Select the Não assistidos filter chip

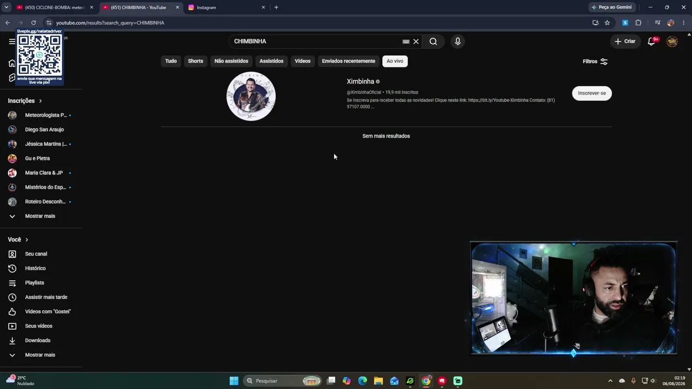coord(231,61)
